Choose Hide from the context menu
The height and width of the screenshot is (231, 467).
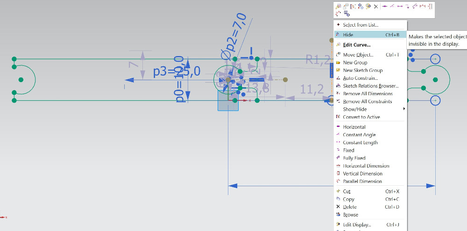[x=370, y=35]
